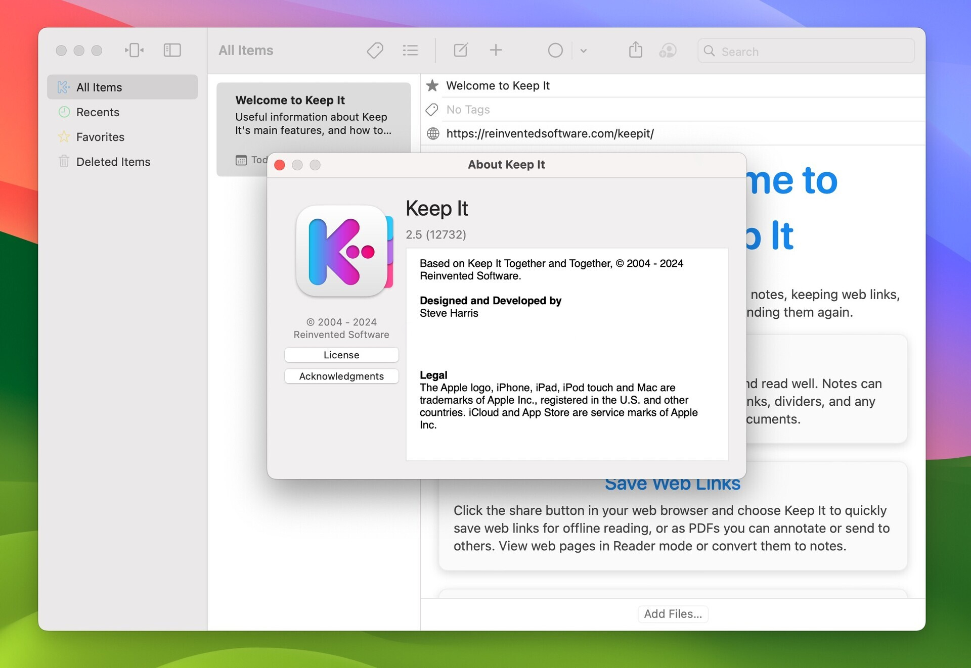The height and width of the screenshot is (668, 971).
Task: Click the version text 2.5 (12732)
Action: [x=436, y=234]
